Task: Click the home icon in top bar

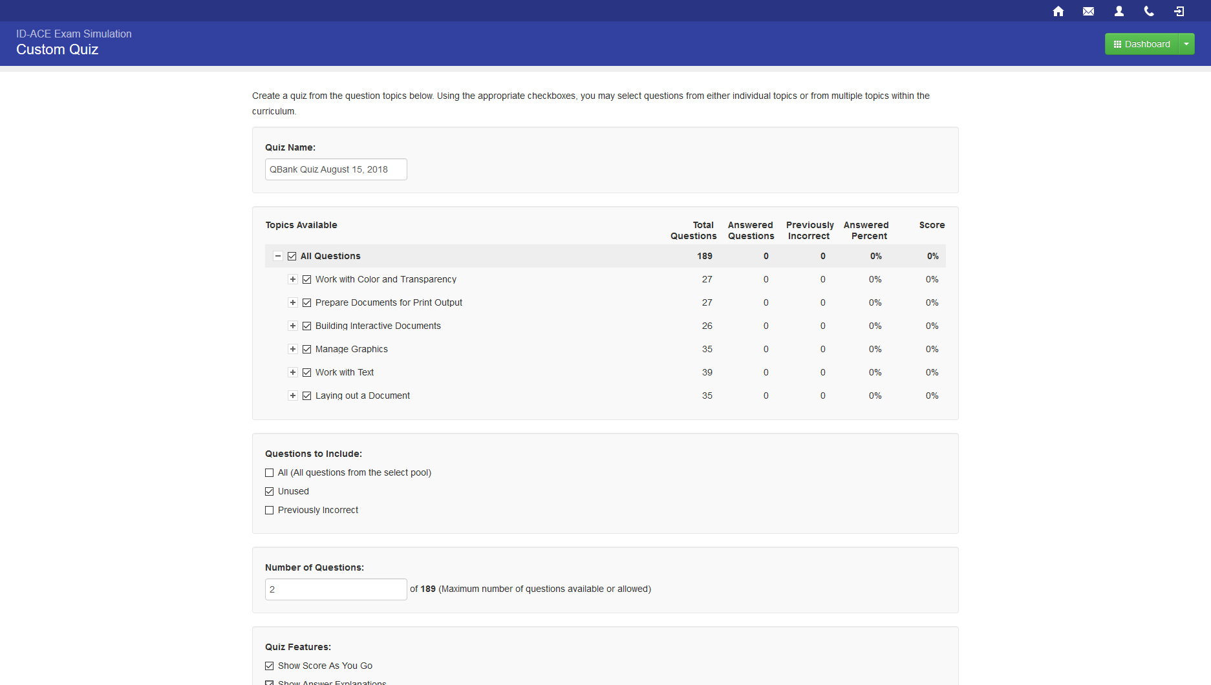Action: (x=1058, y=11)
